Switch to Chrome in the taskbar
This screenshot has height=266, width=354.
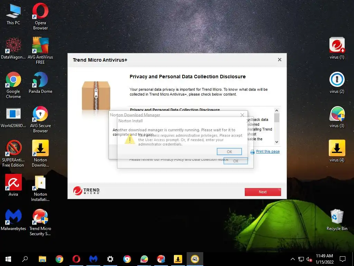59,259
